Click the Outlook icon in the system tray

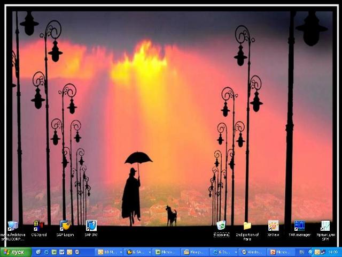[317, 252]
